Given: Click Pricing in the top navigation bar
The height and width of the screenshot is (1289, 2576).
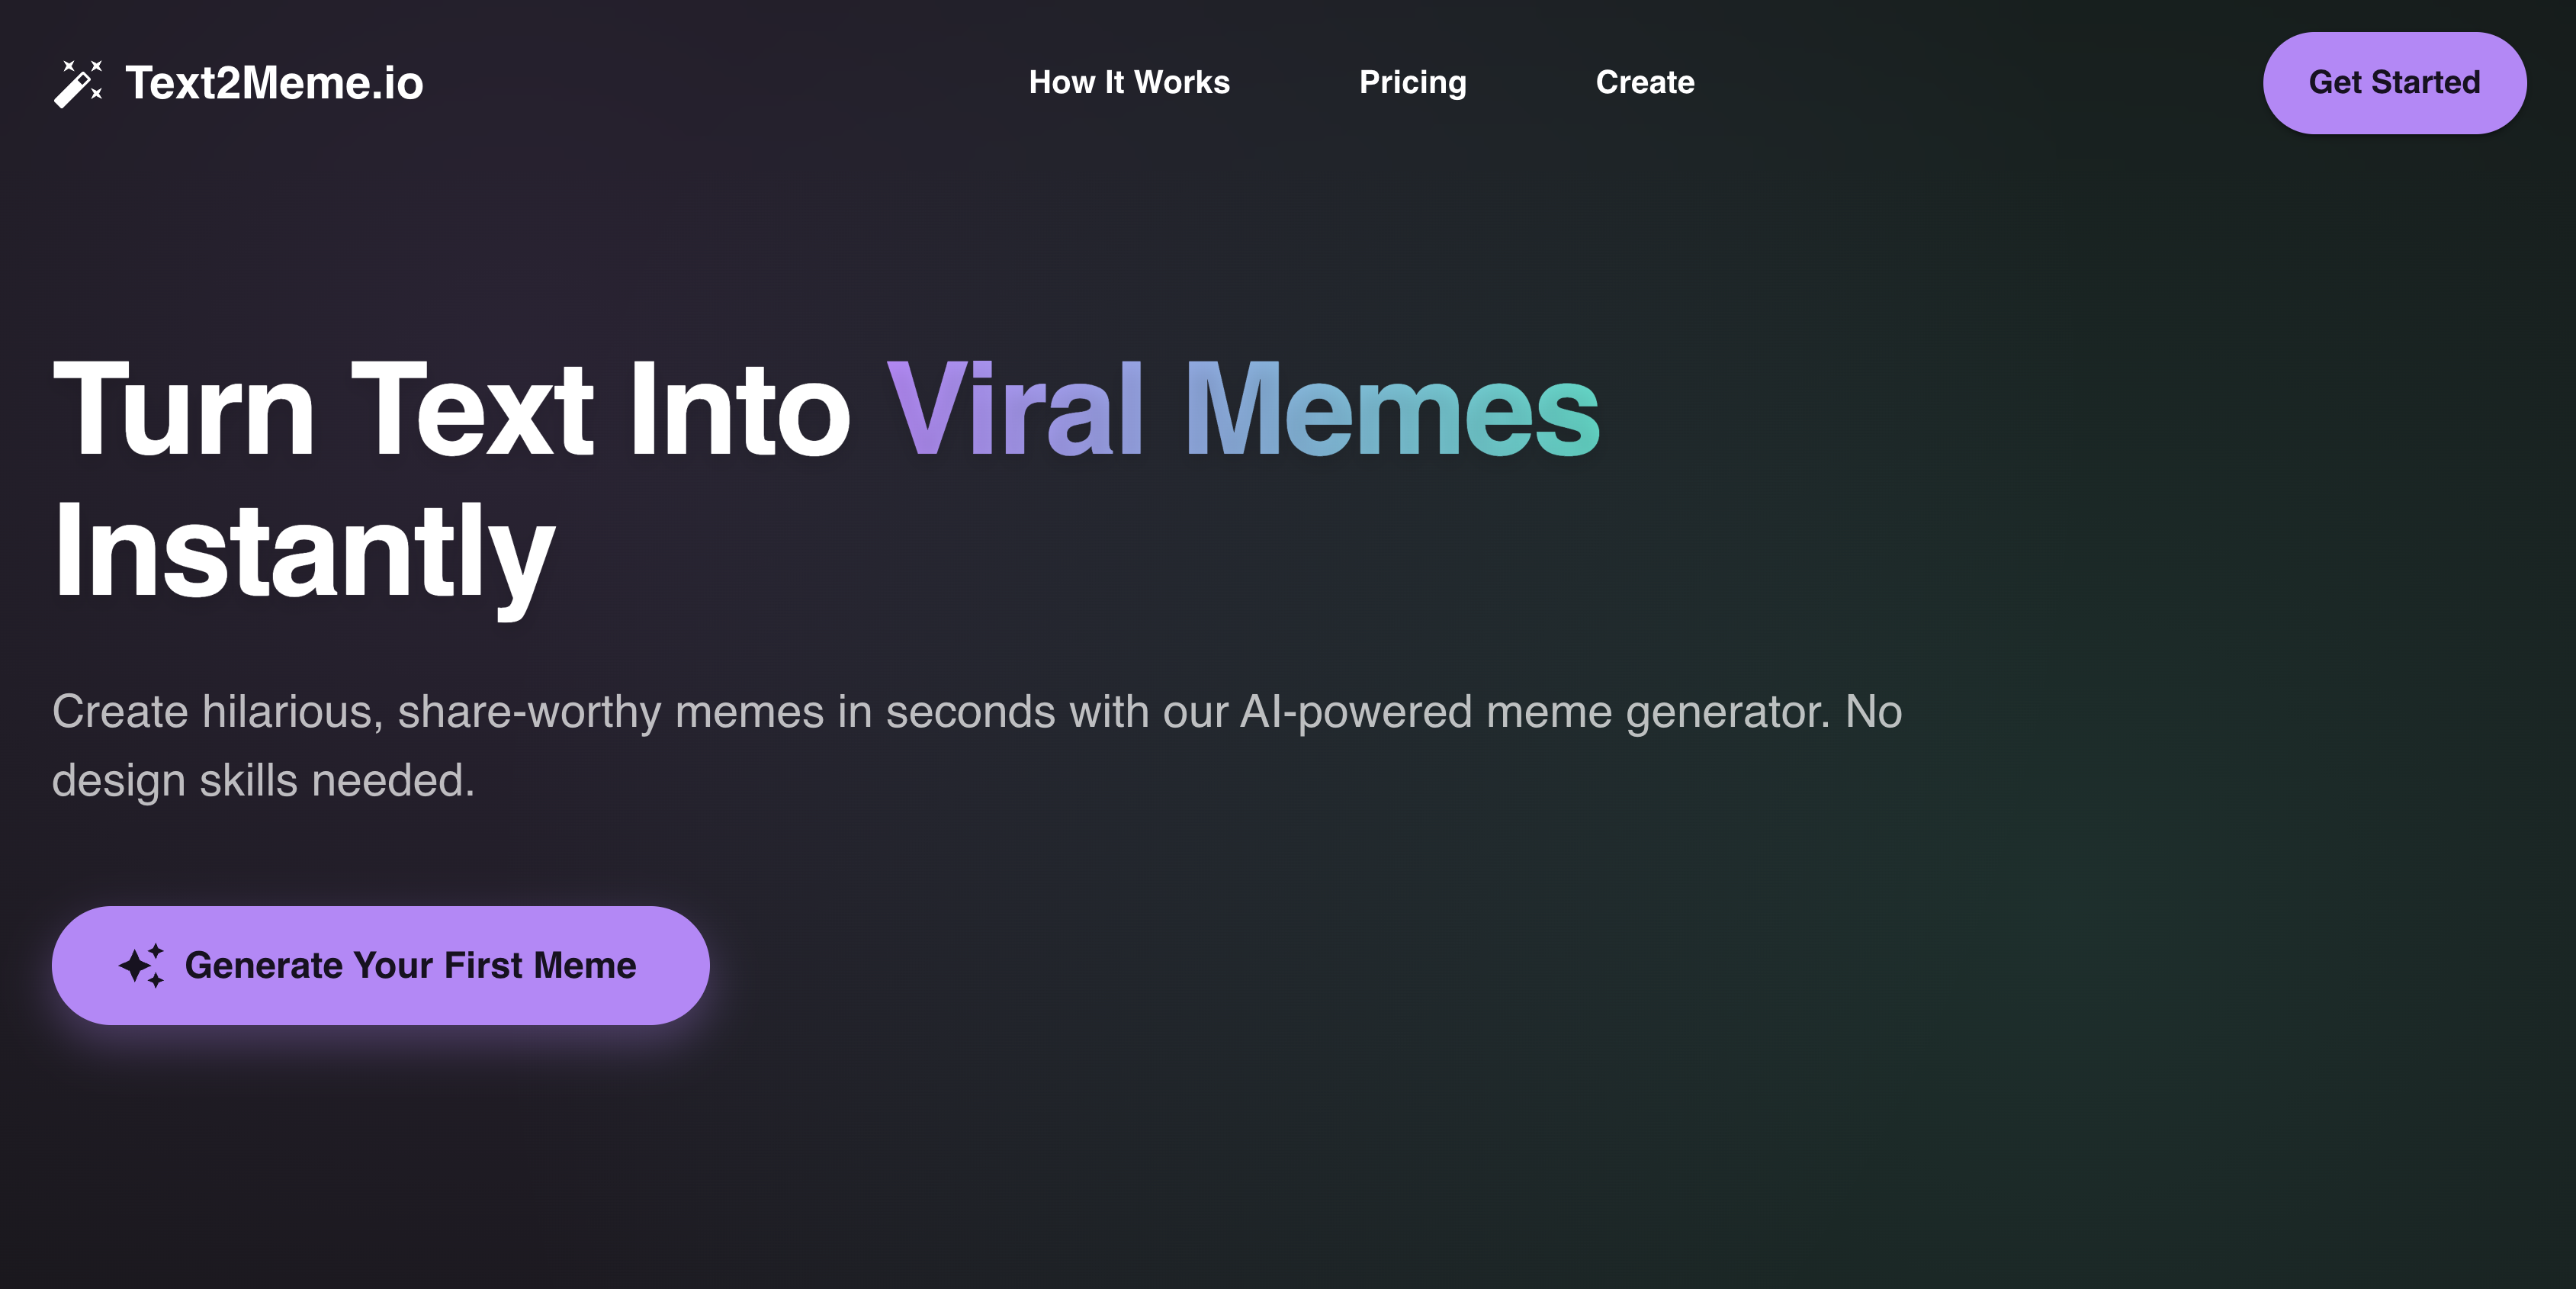Looking at the screenshot, I should (1413, 83).
